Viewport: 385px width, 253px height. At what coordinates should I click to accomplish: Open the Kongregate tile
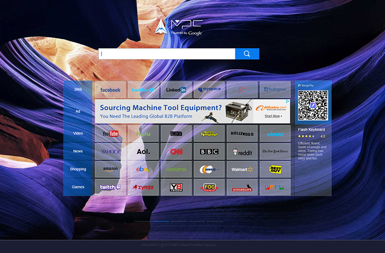(242, 187)
